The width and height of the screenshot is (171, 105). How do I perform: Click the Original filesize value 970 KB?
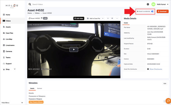(150, 44)
